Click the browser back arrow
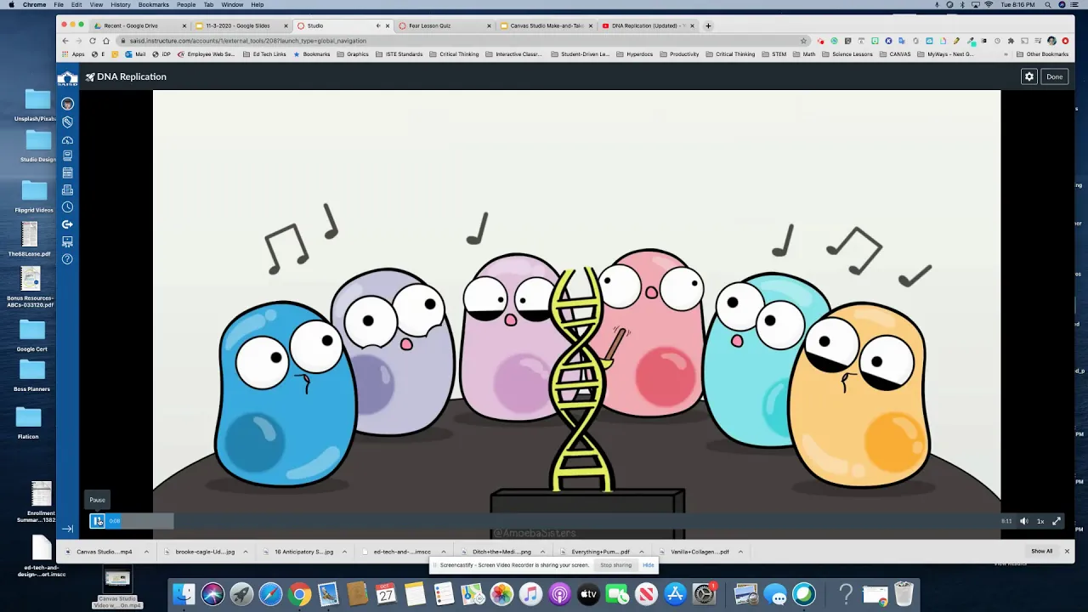The width and height of the screenshot is (1088, 612). [x=65, y=41]
